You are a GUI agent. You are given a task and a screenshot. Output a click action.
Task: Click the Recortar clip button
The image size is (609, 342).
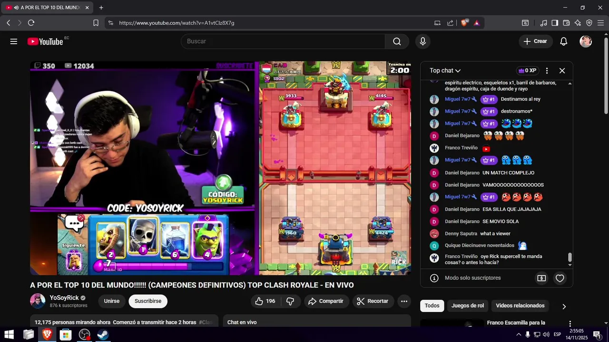373,301
